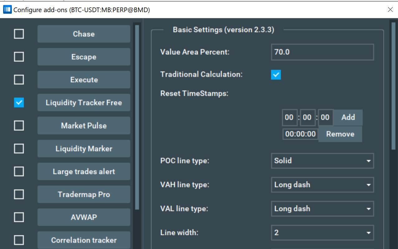Select the Correlation tracker add-on
Image resolution: width=398 pixels, height=249 pixels.
pos(84,240)
